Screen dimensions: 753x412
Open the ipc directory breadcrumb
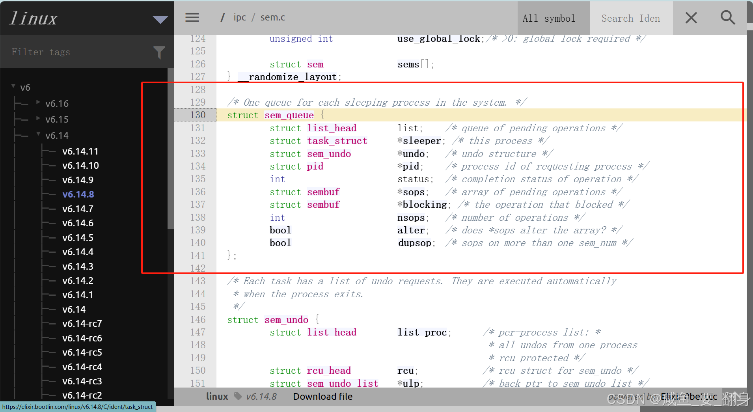point(240,18)
